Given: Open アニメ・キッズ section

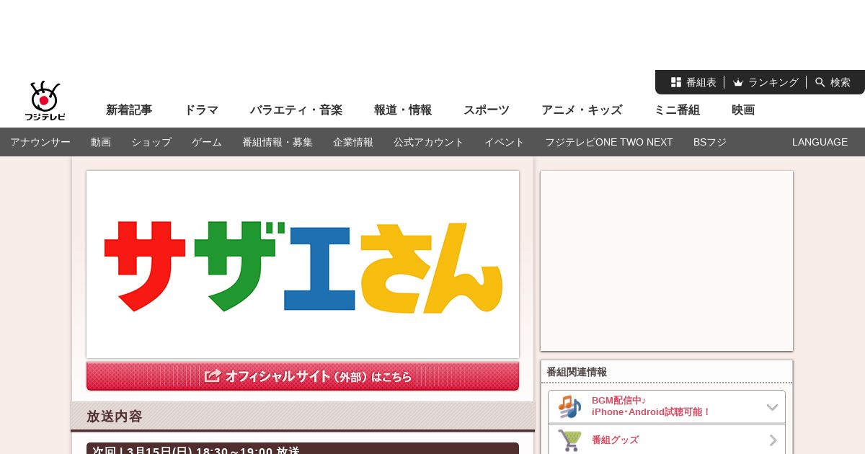Looking at the screenshot, I should pos(582,110).
